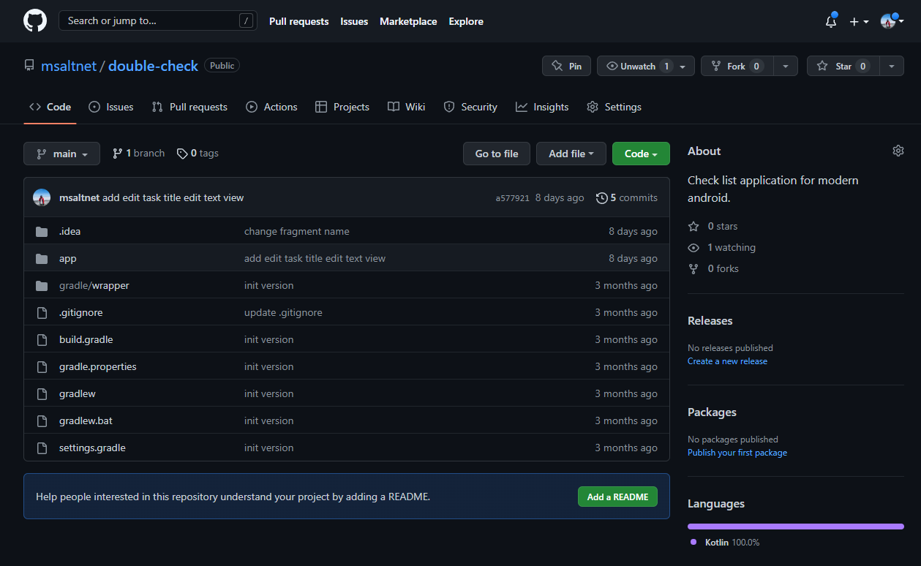View the 1 branch link
The image size is (921, 566).
tap(138, 154)
